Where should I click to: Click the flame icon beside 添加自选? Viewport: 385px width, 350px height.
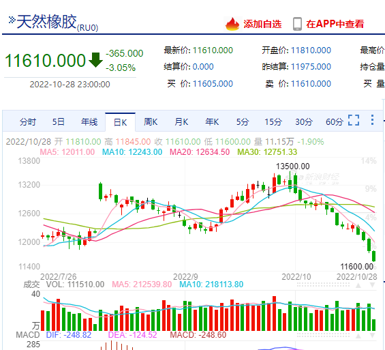[232, 24]
